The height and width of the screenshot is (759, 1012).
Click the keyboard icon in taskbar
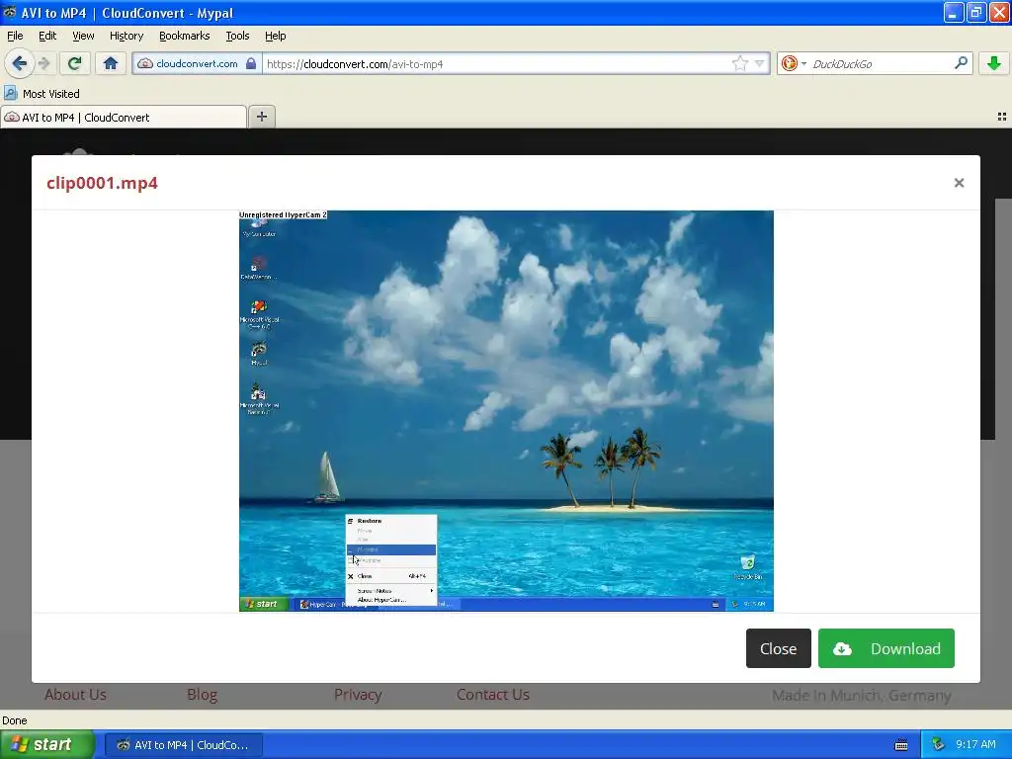[901, 745]
